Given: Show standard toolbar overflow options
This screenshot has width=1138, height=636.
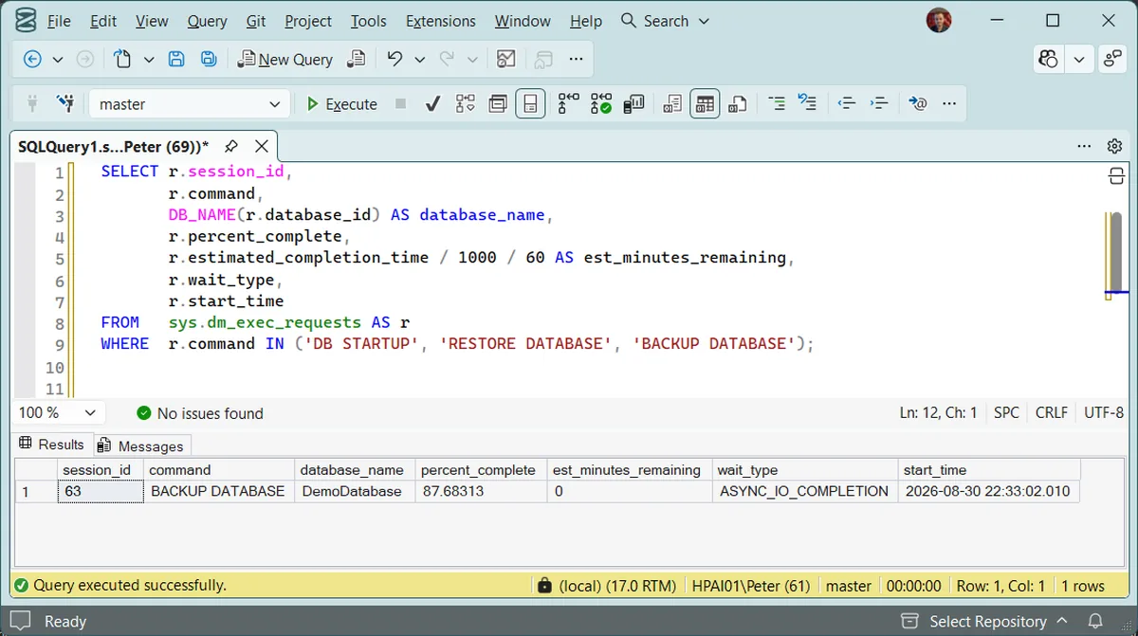Looking at the screenshot, I should click(576, 59).
